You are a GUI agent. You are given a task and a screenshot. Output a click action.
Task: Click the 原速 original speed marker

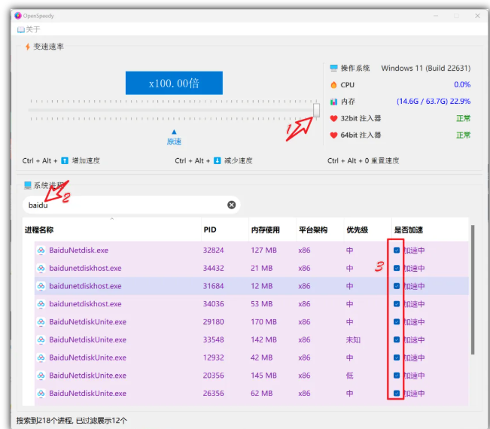174,138
